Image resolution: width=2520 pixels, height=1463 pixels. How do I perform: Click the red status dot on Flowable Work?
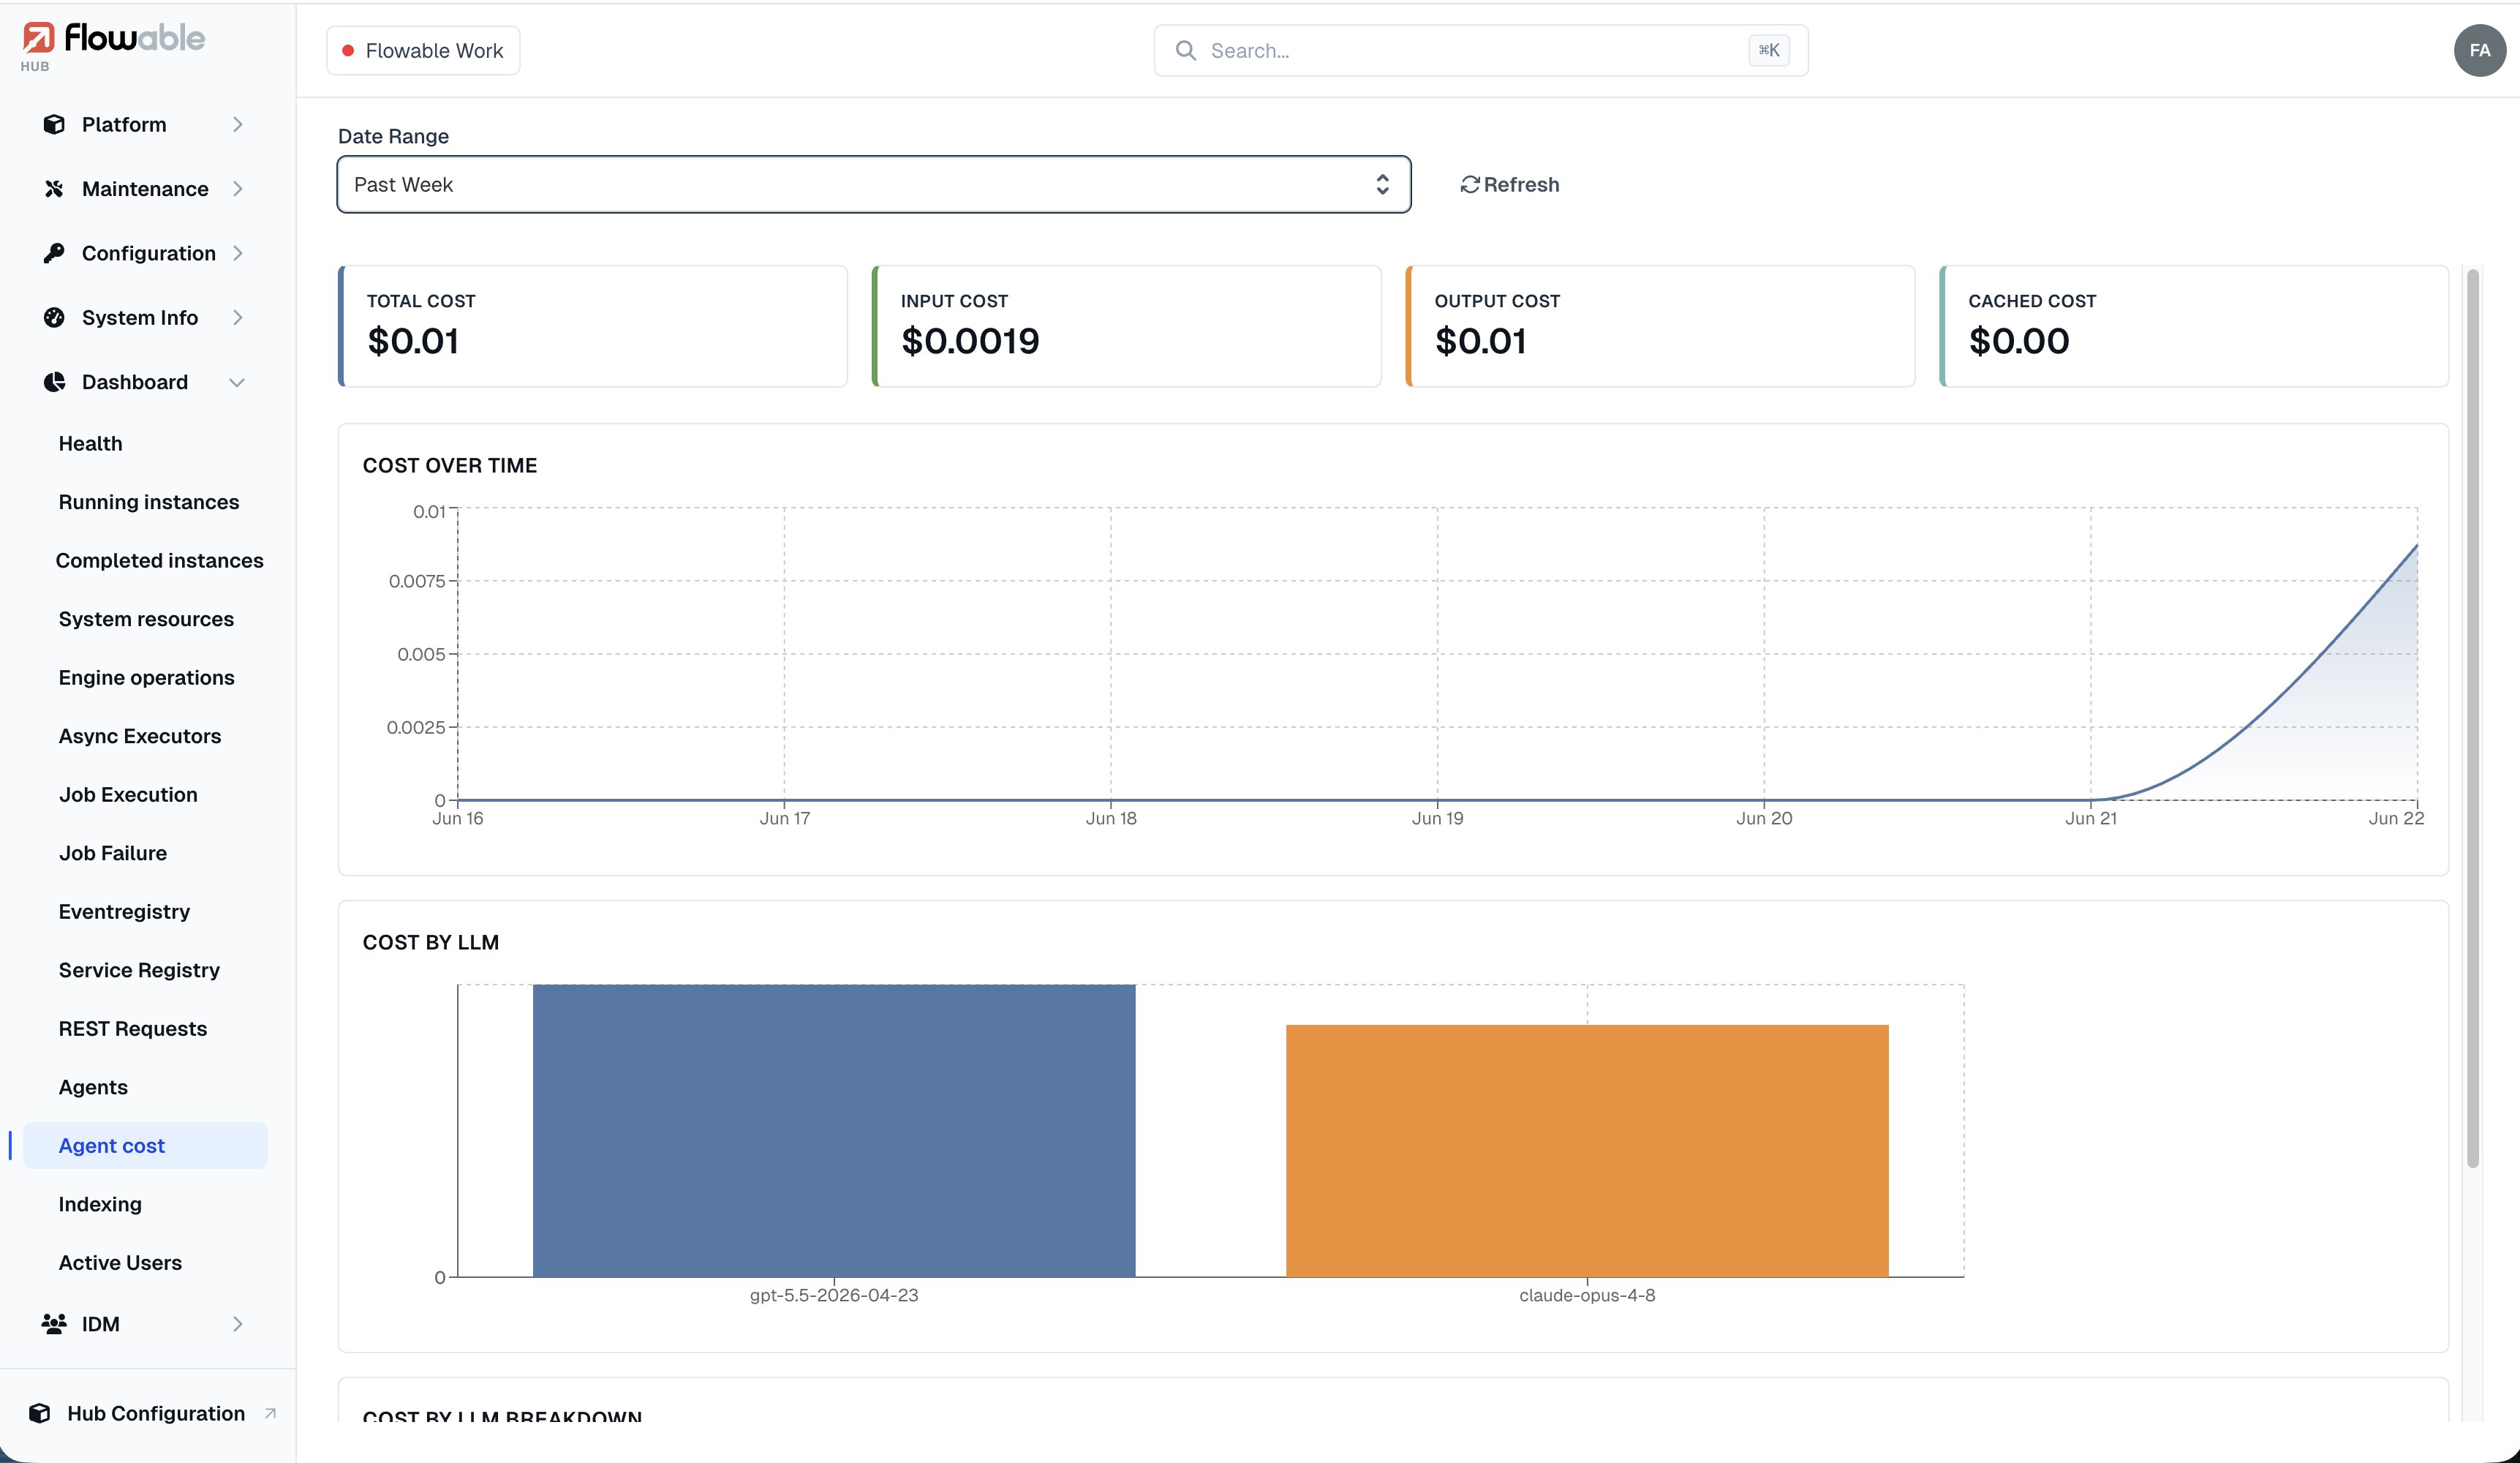348,50
